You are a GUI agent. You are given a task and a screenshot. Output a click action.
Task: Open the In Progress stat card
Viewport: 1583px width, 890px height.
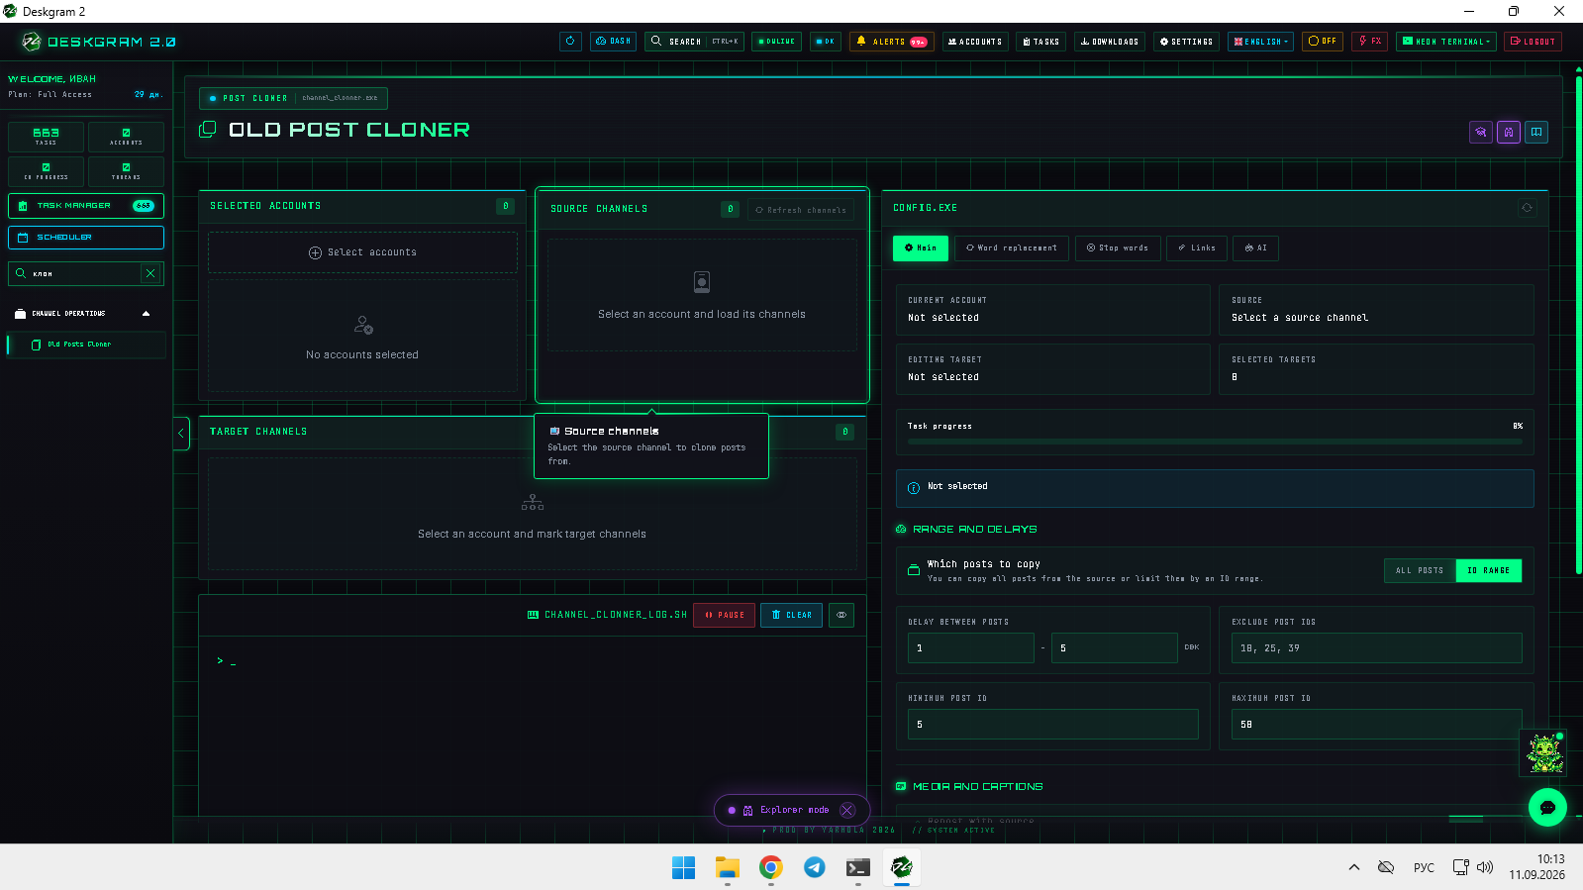[46, 171]
